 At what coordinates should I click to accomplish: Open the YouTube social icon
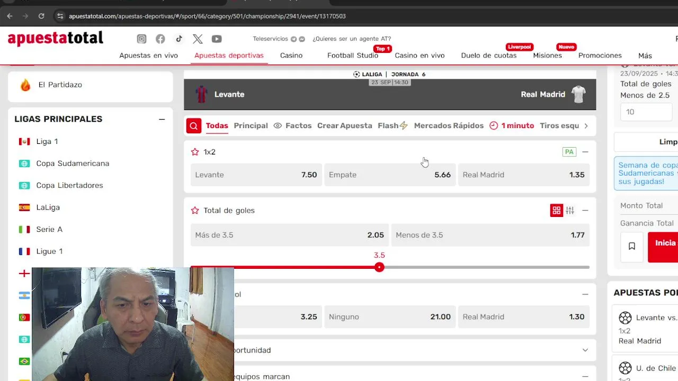pyautogui.click(x=217, y=39)
